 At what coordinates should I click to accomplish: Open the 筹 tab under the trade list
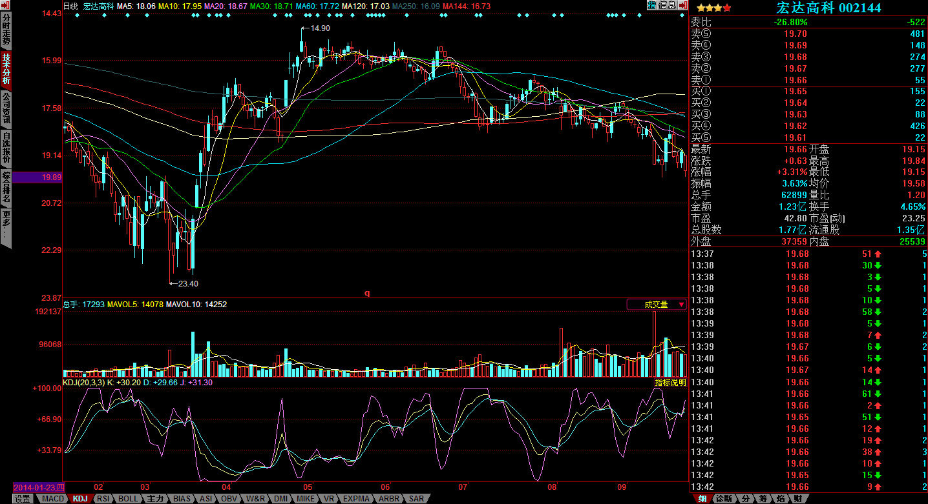click(763, 498)
